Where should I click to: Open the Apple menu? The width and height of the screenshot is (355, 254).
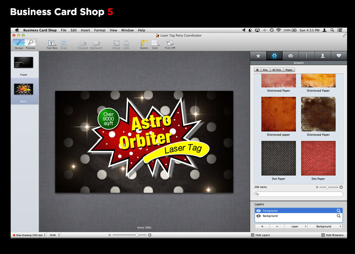17,30
